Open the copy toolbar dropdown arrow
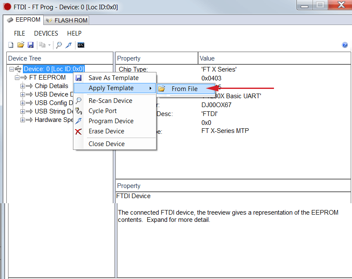The height and width of the screenshot is (279, 352). tap(49, 45)
